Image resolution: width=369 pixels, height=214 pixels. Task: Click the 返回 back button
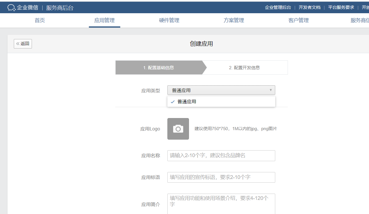tap(23, 44)
